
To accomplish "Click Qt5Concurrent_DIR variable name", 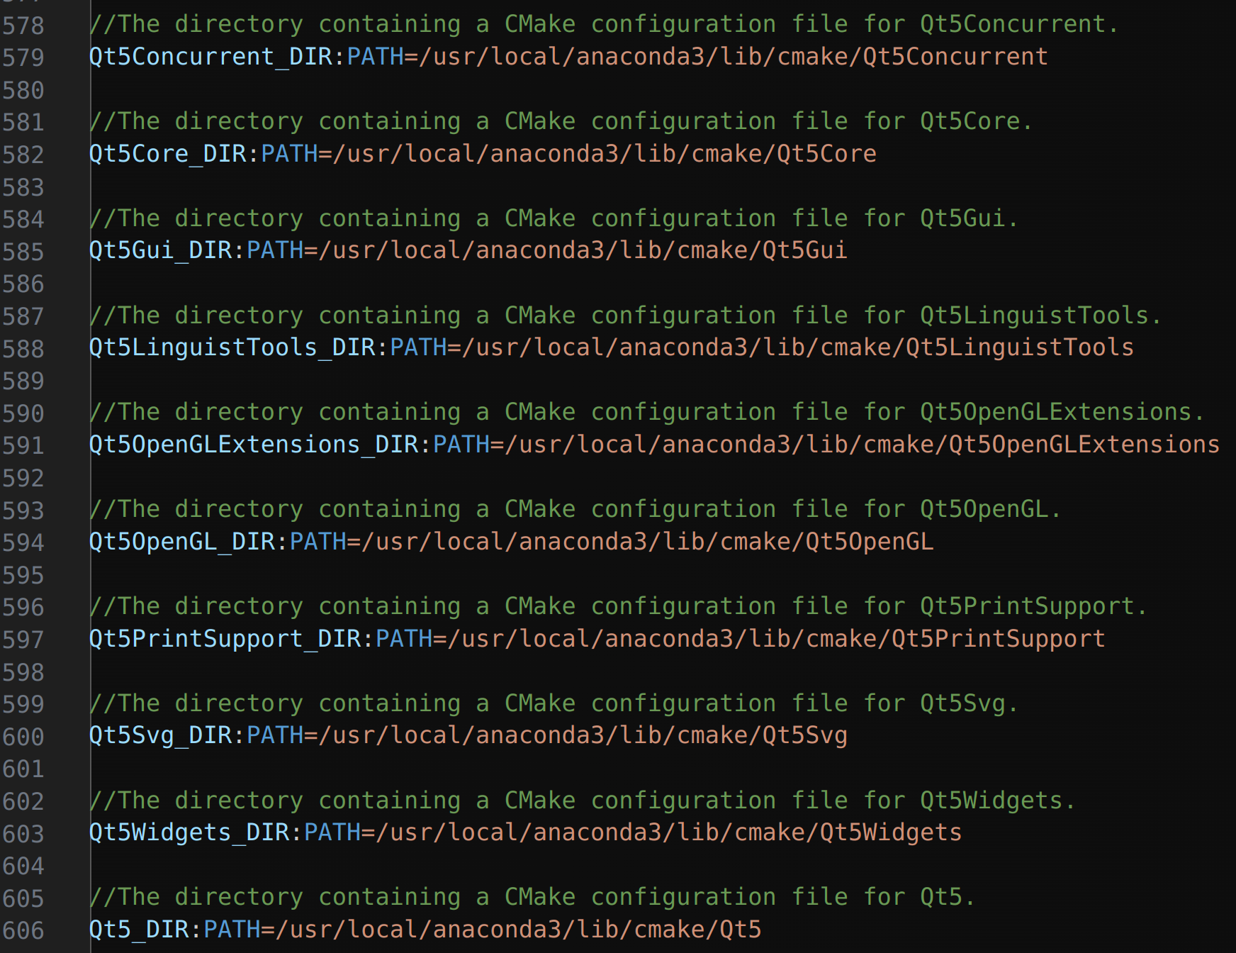I will point(210,57).
